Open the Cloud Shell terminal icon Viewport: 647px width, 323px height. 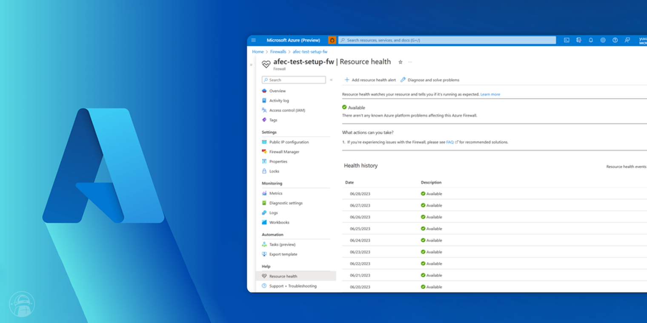pos(567,40)
